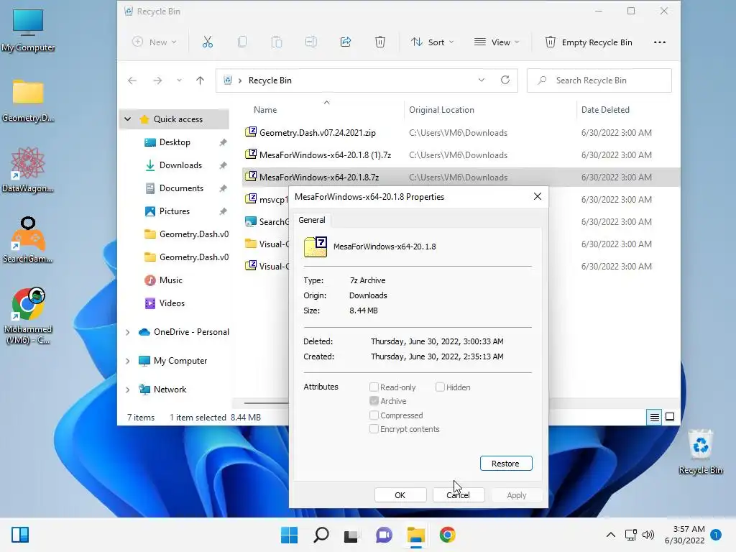Click the Share icon in toolbar
The image size is (736, 552).
[x=346, y=42]
